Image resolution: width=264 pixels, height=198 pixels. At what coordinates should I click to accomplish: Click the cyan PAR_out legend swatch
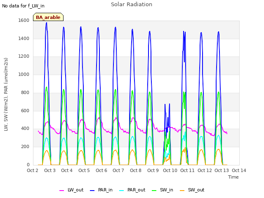click(x=121, y=191)
